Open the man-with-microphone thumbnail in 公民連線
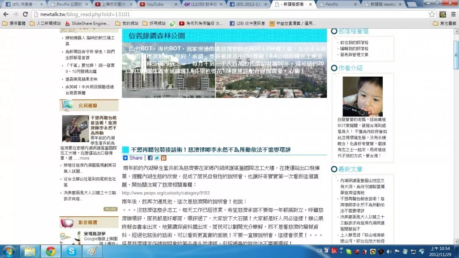 pyautogui.click(x=75, y=128)
